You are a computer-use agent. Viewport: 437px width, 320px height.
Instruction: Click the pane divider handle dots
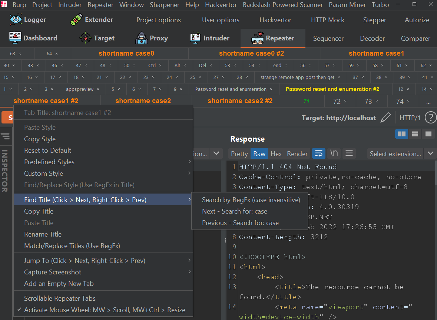[x=225, y=240]
